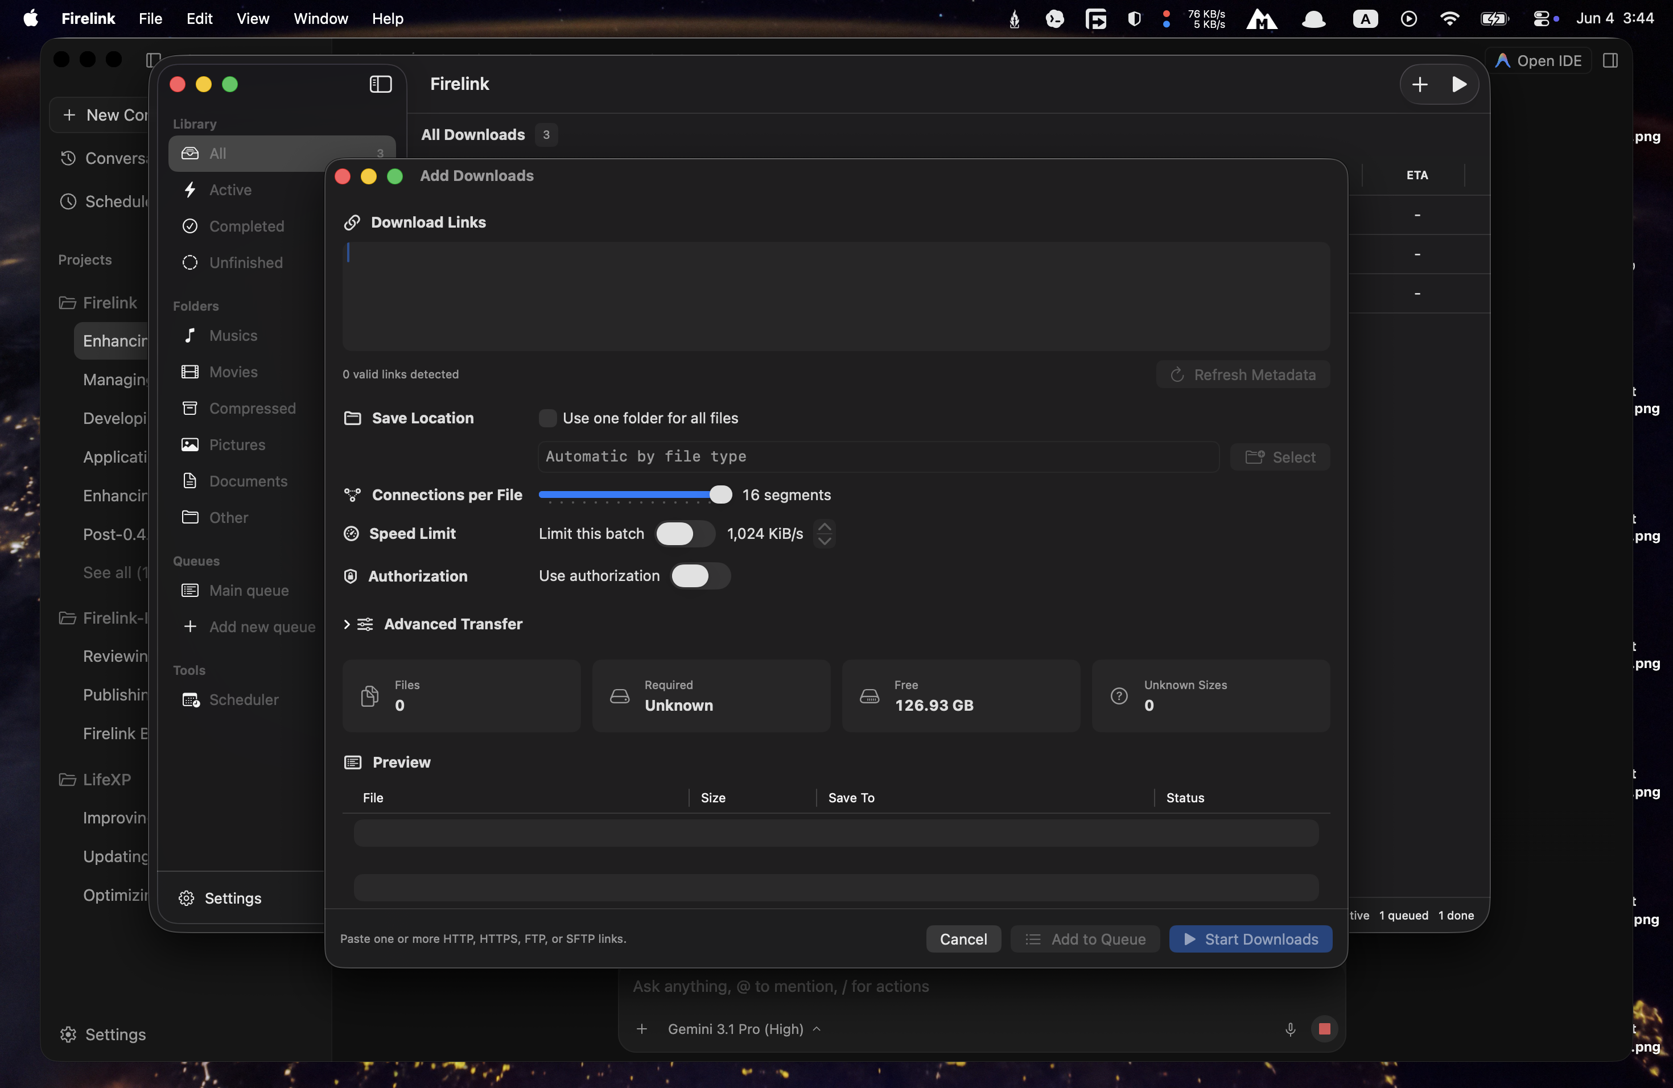Click the Add to Queue button

tap(1085, 939)
